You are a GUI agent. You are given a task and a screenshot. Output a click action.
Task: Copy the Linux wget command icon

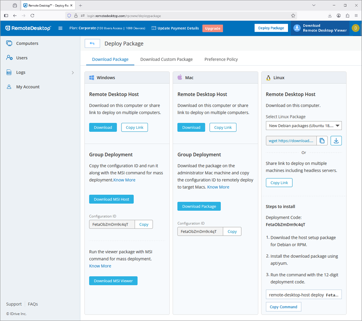(322, 141)
